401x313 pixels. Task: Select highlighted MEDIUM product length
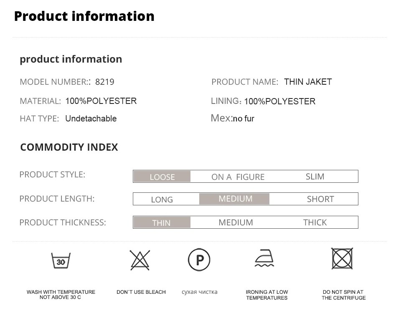tap(235, 199)
